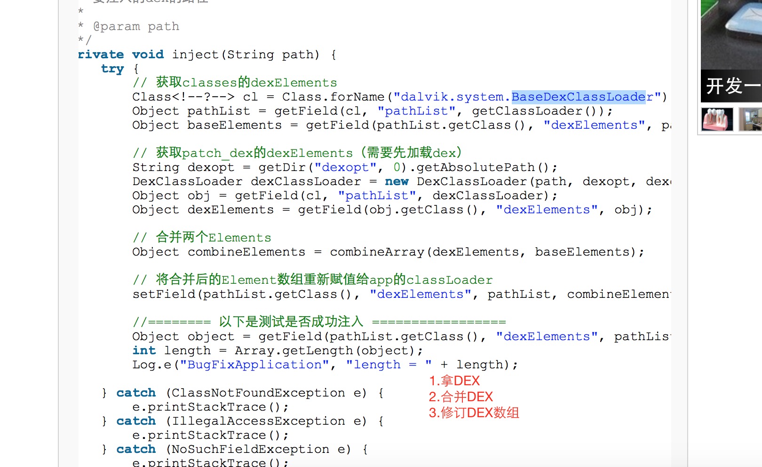This screenshot has width=762, height=467.
Task: Click the 'catch (NoSuchFieldException e)' line
Action: click(x=236, y=449)
